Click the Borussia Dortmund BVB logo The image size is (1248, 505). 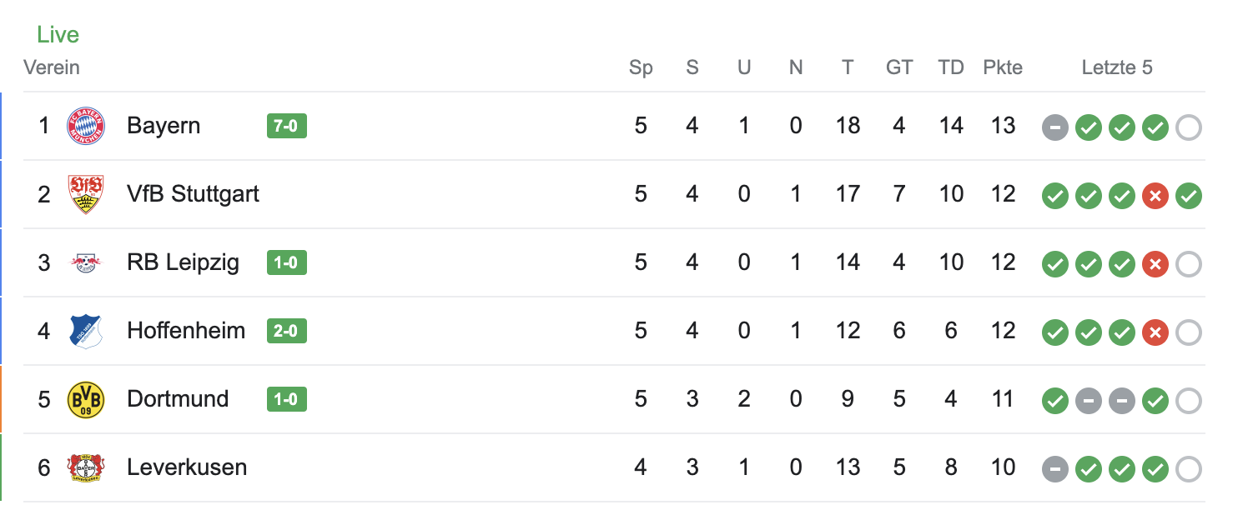86,400
